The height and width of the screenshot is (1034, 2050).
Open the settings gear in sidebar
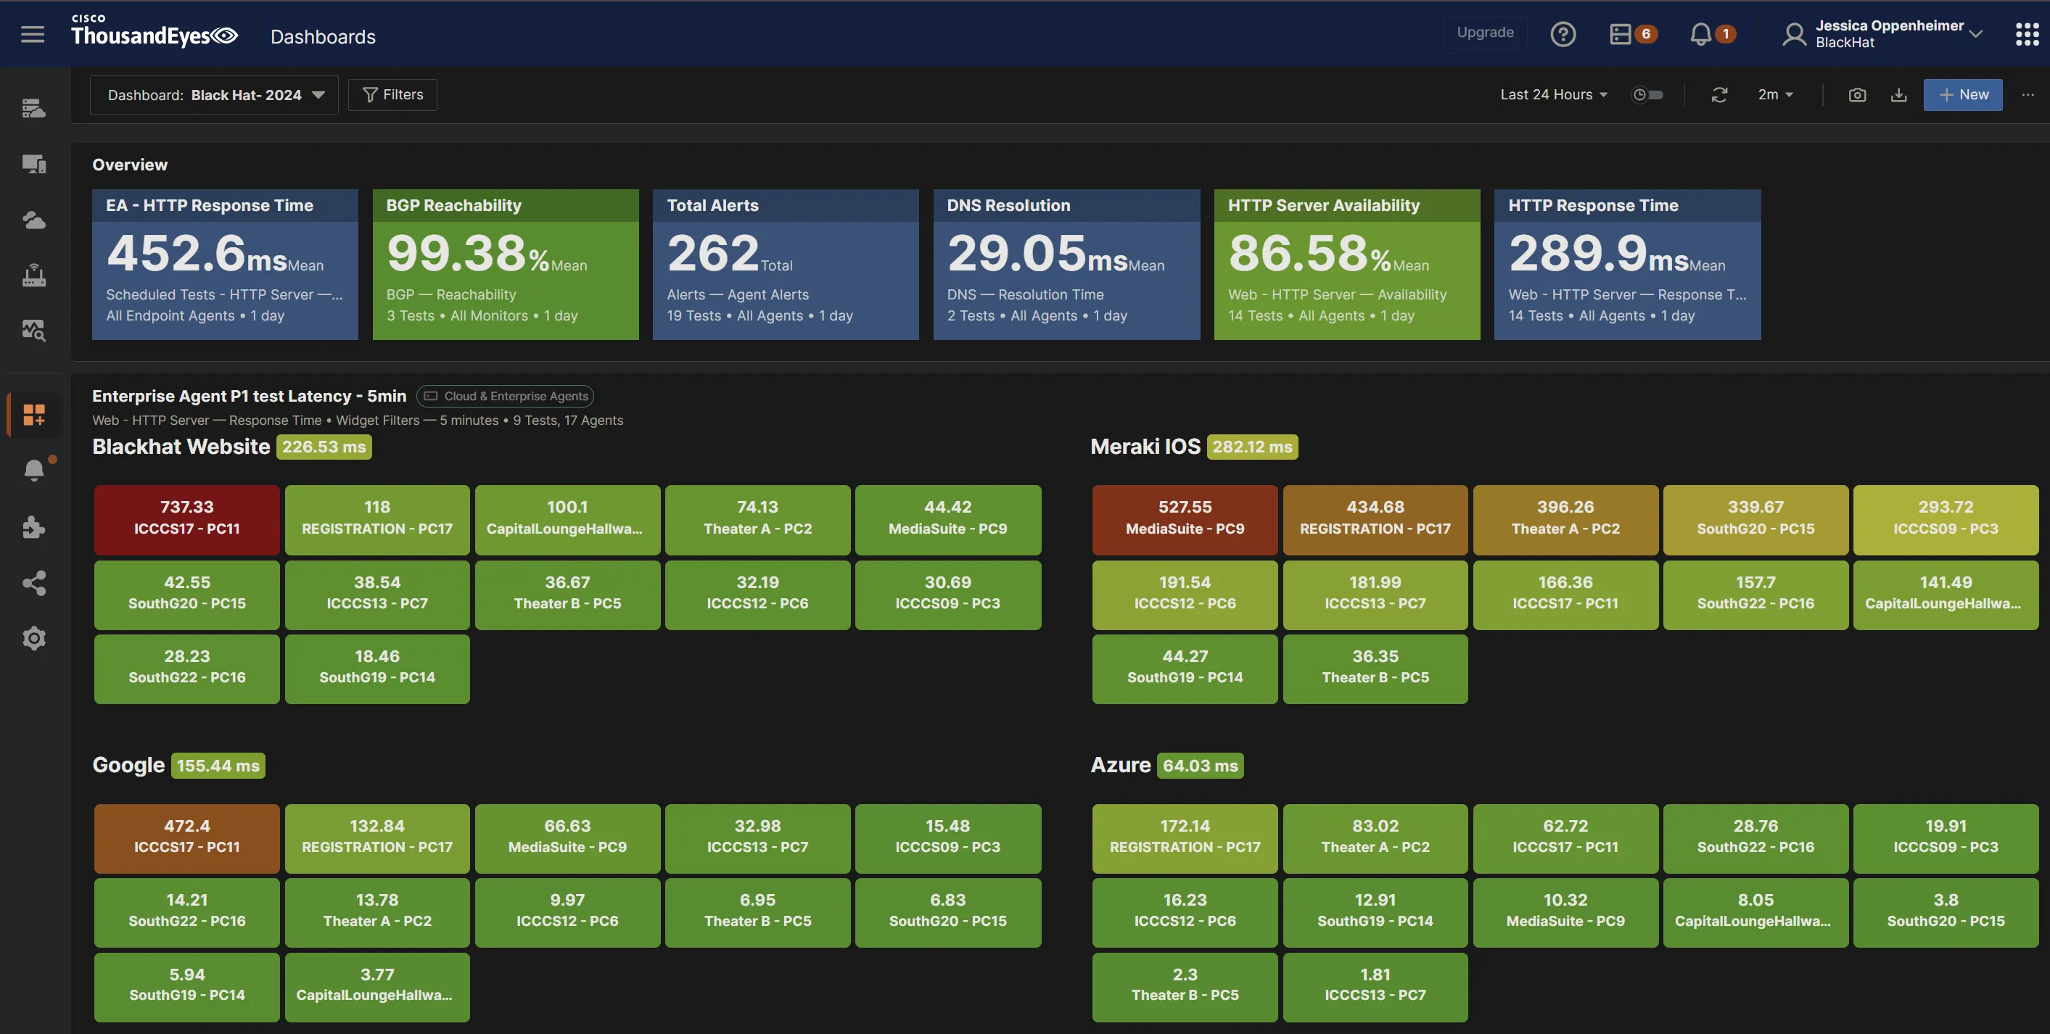tap(33, 638)
